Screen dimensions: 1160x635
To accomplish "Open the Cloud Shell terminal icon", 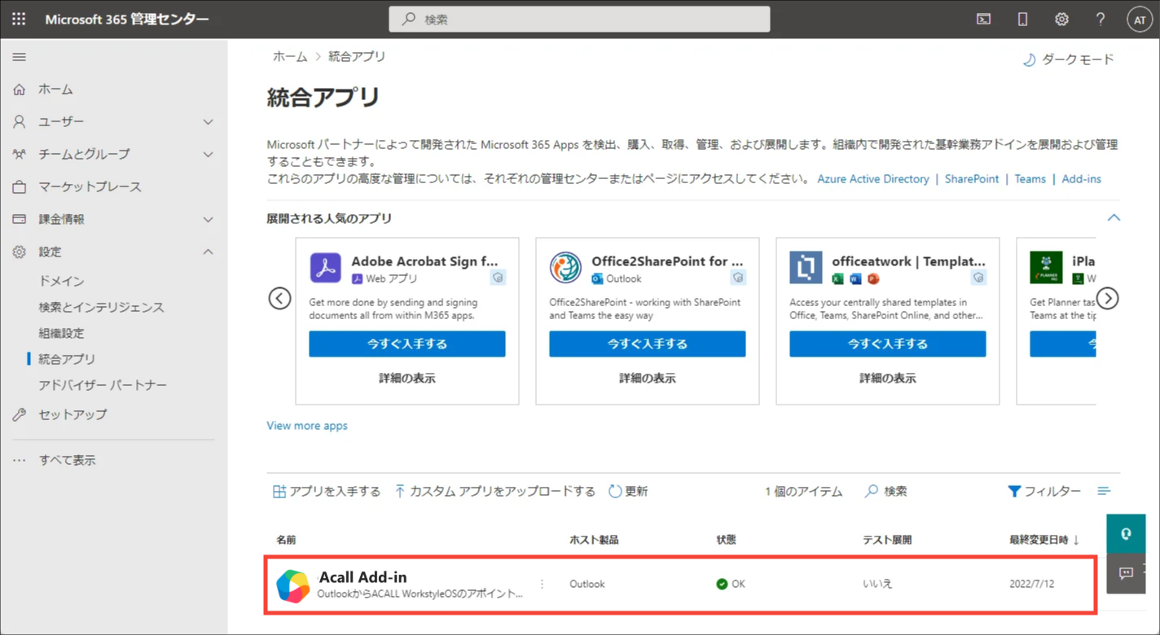I will (984, 20).
